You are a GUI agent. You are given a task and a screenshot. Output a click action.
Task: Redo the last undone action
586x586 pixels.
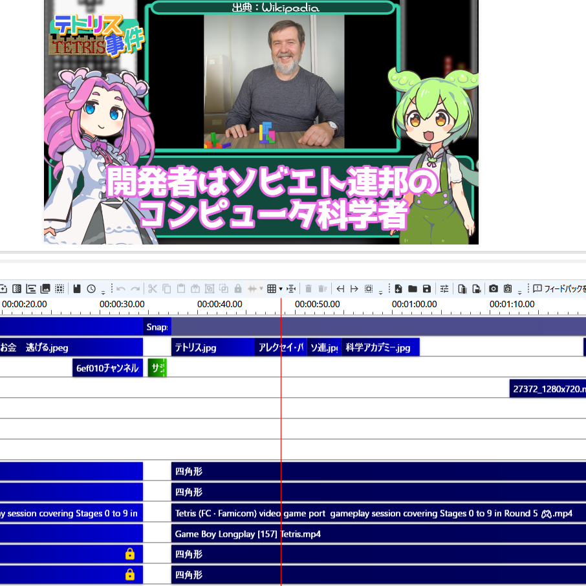coord(135,288)
